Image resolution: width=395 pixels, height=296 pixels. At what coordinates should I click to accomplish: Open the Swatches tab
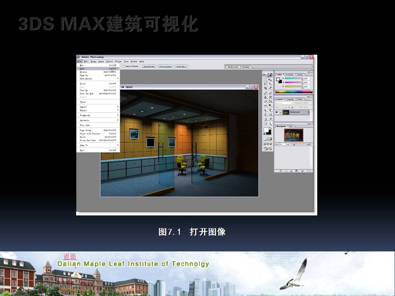coord(290,74)
